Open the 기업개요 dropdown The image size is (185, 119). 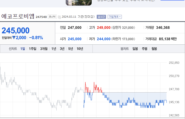click(x=114, y=17)
